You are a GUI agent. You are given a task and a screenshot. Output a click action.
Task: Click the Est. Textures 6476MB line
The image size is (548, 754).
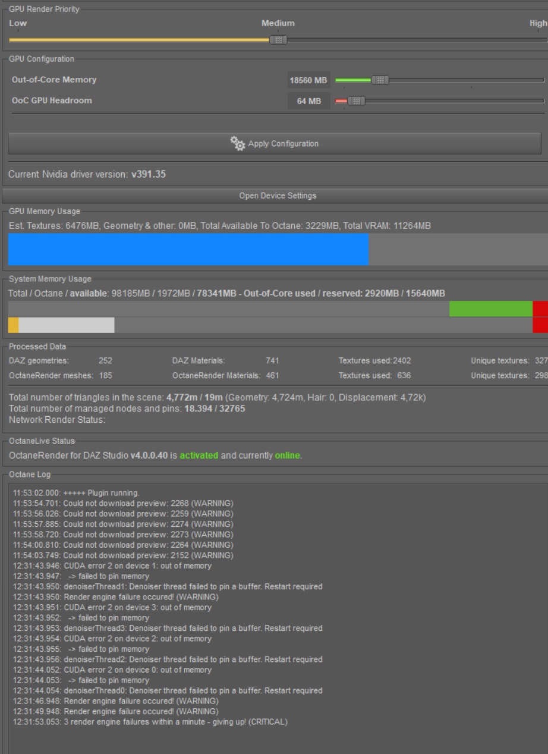click(x=219, y=226)
